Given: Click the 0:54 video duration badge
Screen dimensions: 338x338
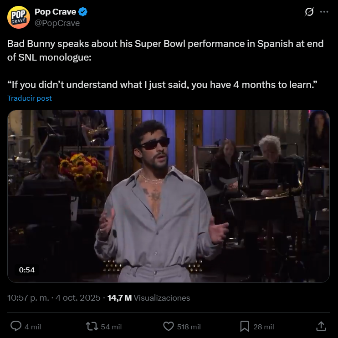Looking at the screenshot, I should point(27,270).
